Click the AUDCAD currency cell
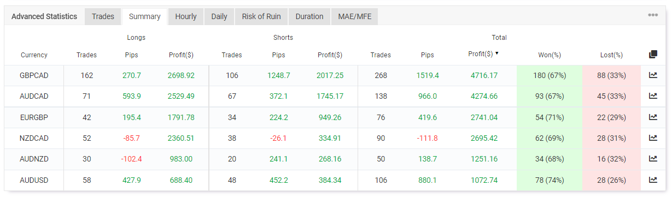The image size is (672, 197). pos(34,96)
